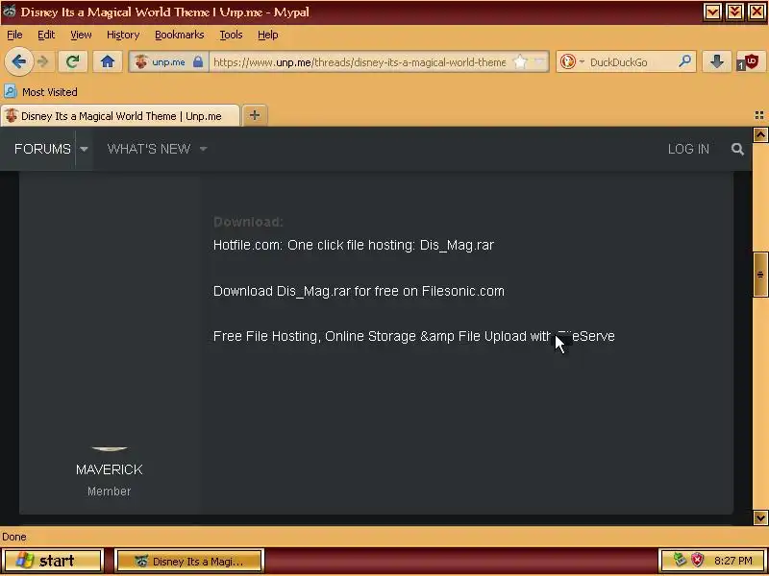Open the Filesonic.com Dis_Mag.rar download link
Screen dimensions: 769x576
pyautogui.click(x=359, y=291)
